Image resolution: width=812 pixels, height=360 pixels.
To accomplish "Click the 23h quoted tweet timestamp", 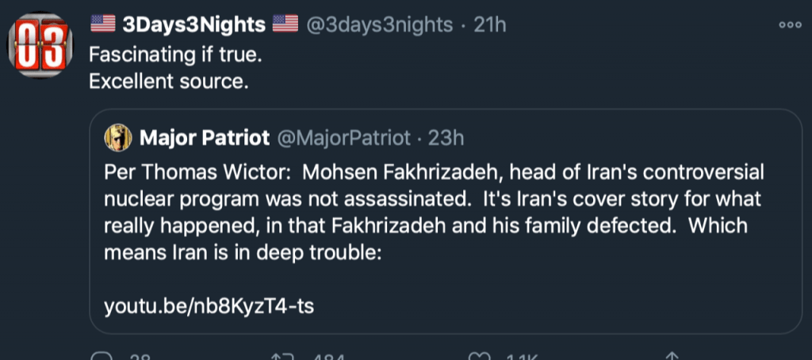I will (x=446, y=138).
